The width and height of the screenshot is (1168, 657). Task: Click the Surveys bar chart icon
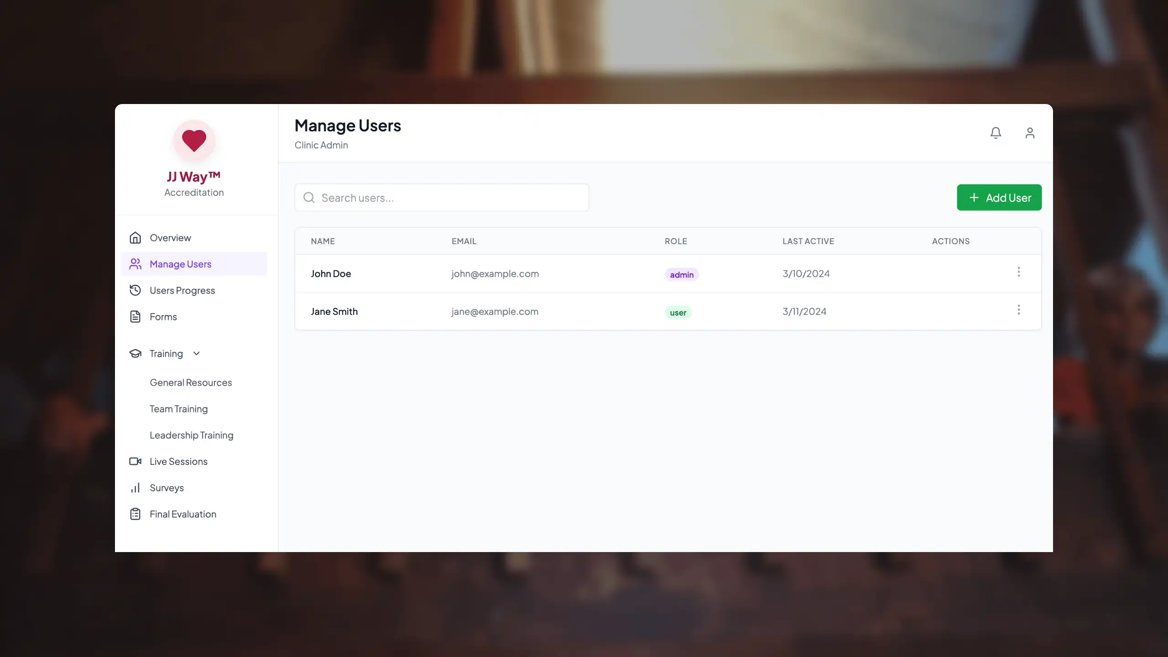point(135,488)
